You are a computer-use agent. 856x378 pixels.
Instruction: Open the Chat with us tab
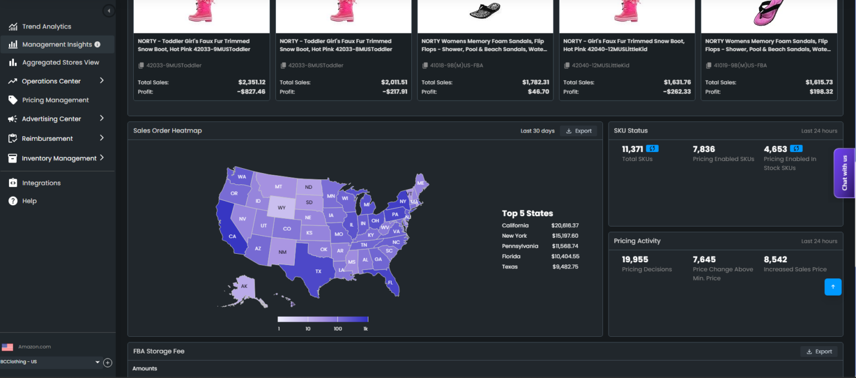pyautogui.click(x=844, y=173)
